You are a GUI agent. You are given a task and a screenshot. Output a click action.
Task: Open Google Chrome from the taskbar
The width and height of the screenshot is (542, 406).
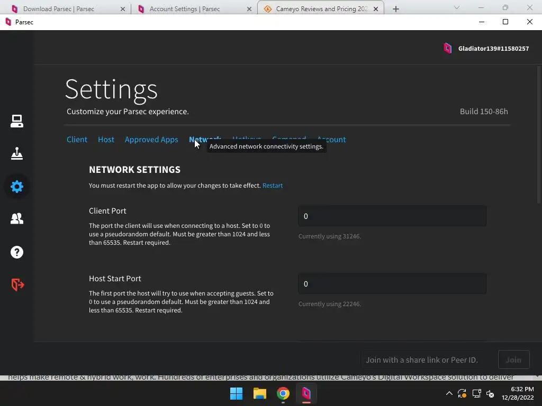point(283,393)
